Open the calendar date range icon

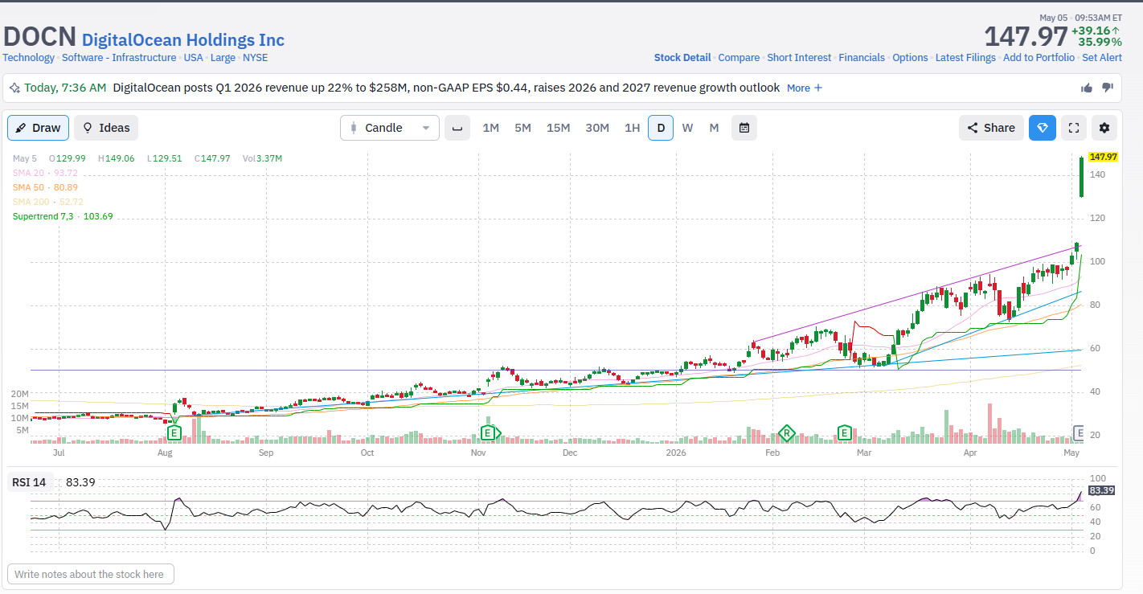point(744,128)
